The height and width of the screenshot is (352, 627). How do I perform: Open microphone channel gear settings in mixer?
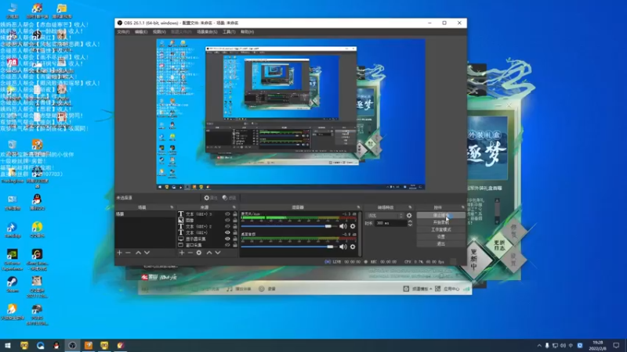[x=353, y=226]
